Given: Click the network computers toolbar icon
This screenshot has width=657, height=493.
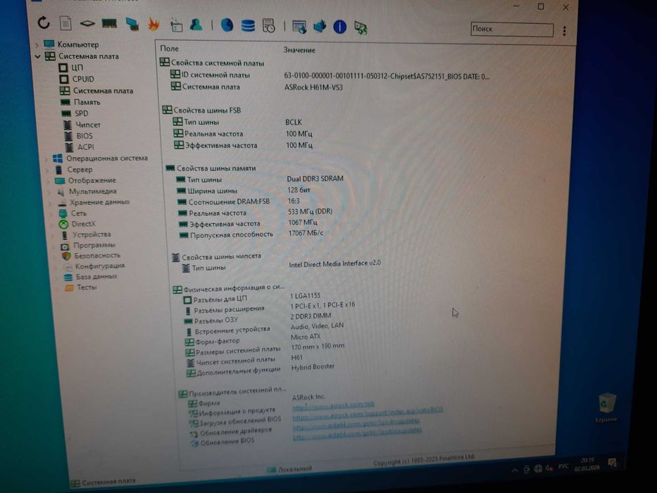Looking at the screenshot, I should tap(132, 24).
